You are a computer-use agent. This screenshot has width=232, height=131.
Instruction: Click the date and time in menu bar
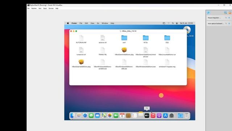pyautogui.click(x=186, y=23)
